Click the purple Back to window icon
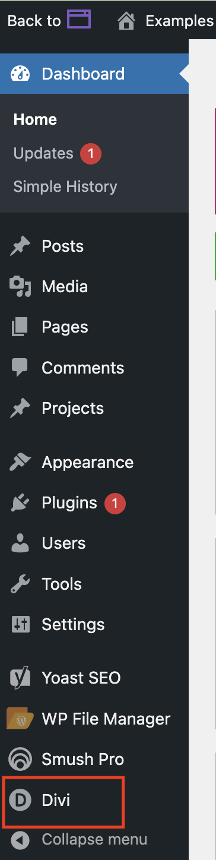 point(79,20)
